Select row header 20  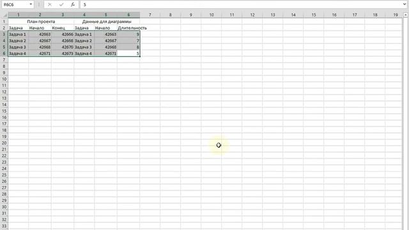tap(4, 143)
